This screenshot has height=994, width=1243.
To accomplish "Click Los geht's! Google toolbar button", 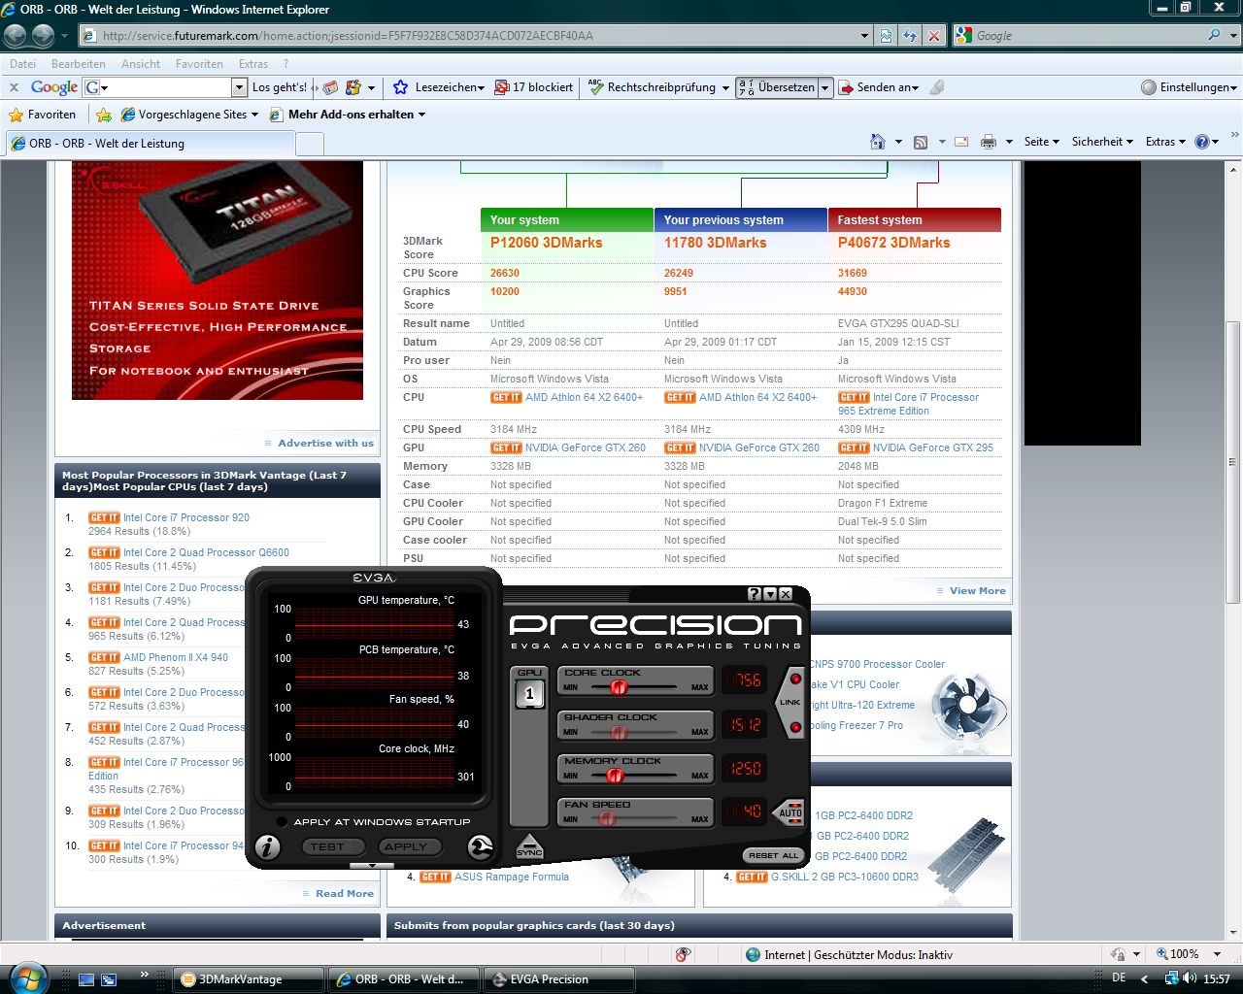I will pyautogui.click(x=280, y=87).
